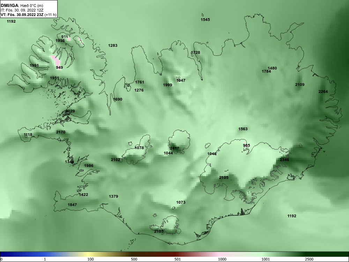349x262 pixels.
Task: Click the 1192 value over the southeastern sea
Action: point(292,216)
